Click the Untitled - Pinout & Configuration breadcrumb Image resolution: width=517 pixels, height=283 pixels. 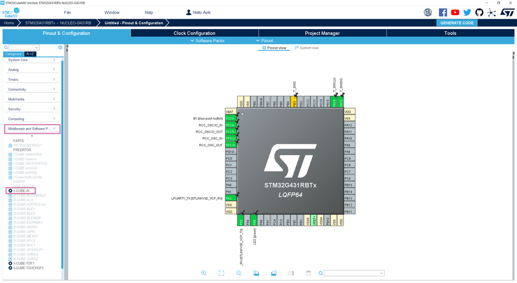pos(134,23)
